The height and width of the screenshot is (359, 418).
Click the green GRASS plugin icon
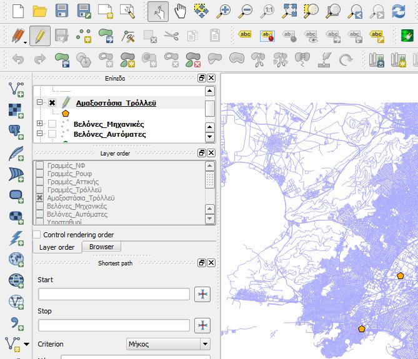(407, 35)
